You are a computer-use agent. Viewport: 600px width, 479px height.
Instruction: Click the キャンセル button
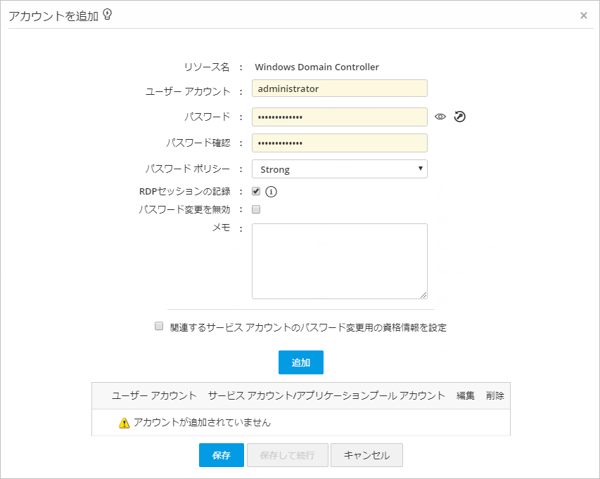[x=366, y=455]
